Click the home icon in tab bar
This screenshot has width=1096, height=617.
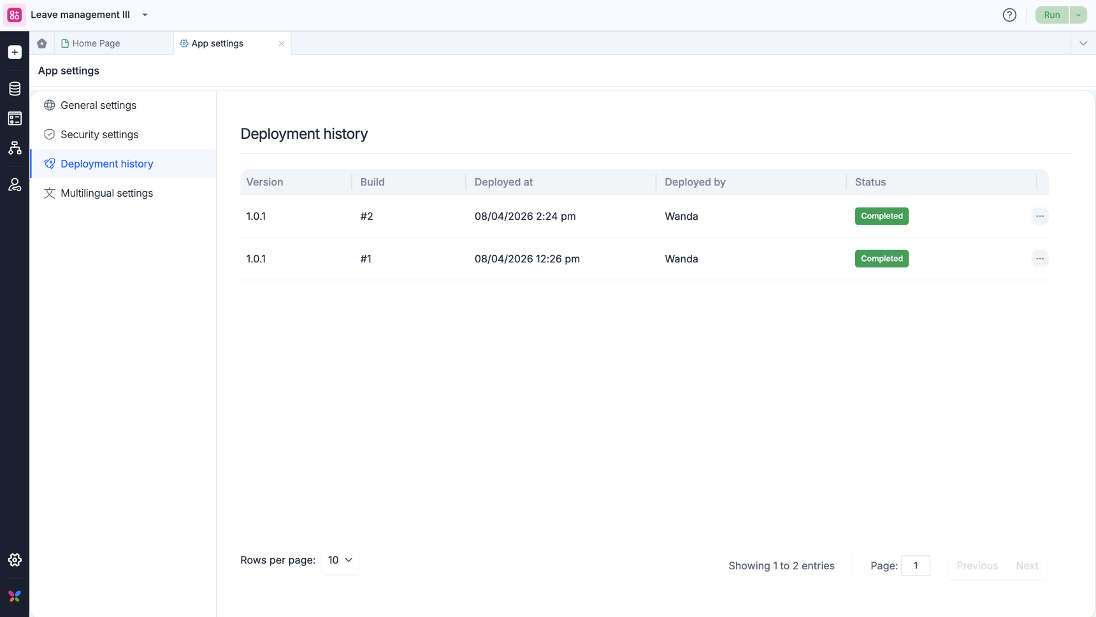coord(42,43)
